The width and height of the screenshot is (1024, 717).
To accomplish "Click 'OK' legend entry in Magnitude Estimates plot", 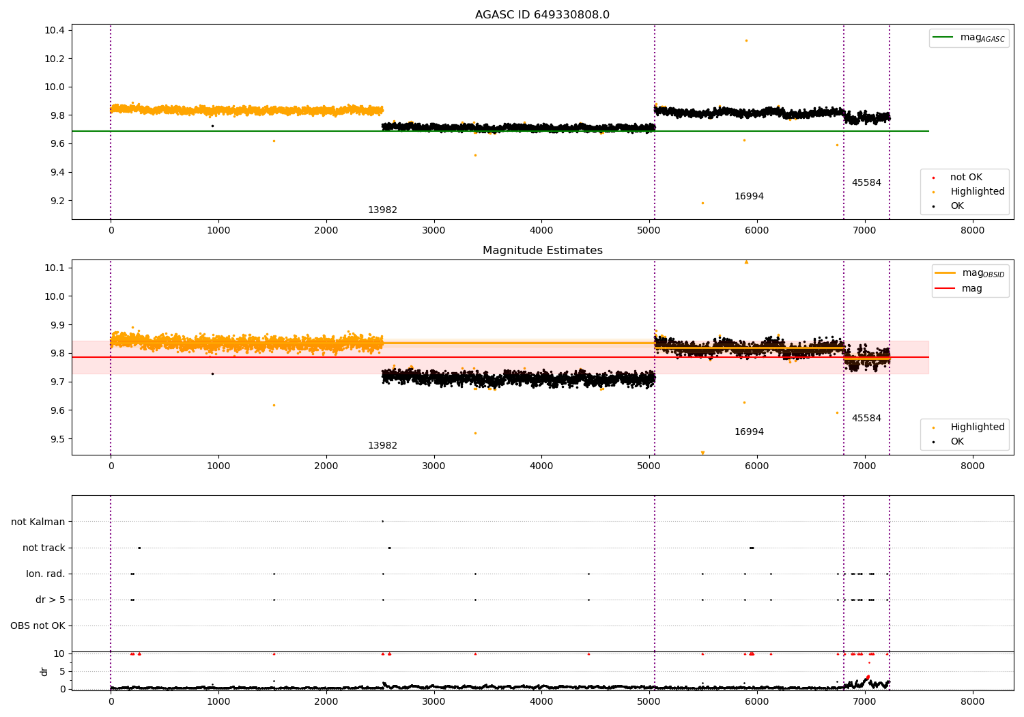I will tap(948, 442).
